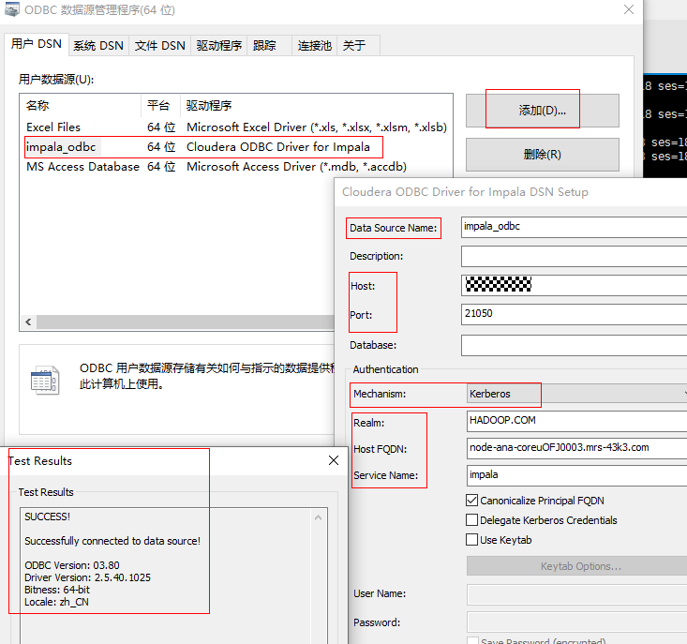Click the 名称 column header
687x644 pixels.
click(81, 105)
